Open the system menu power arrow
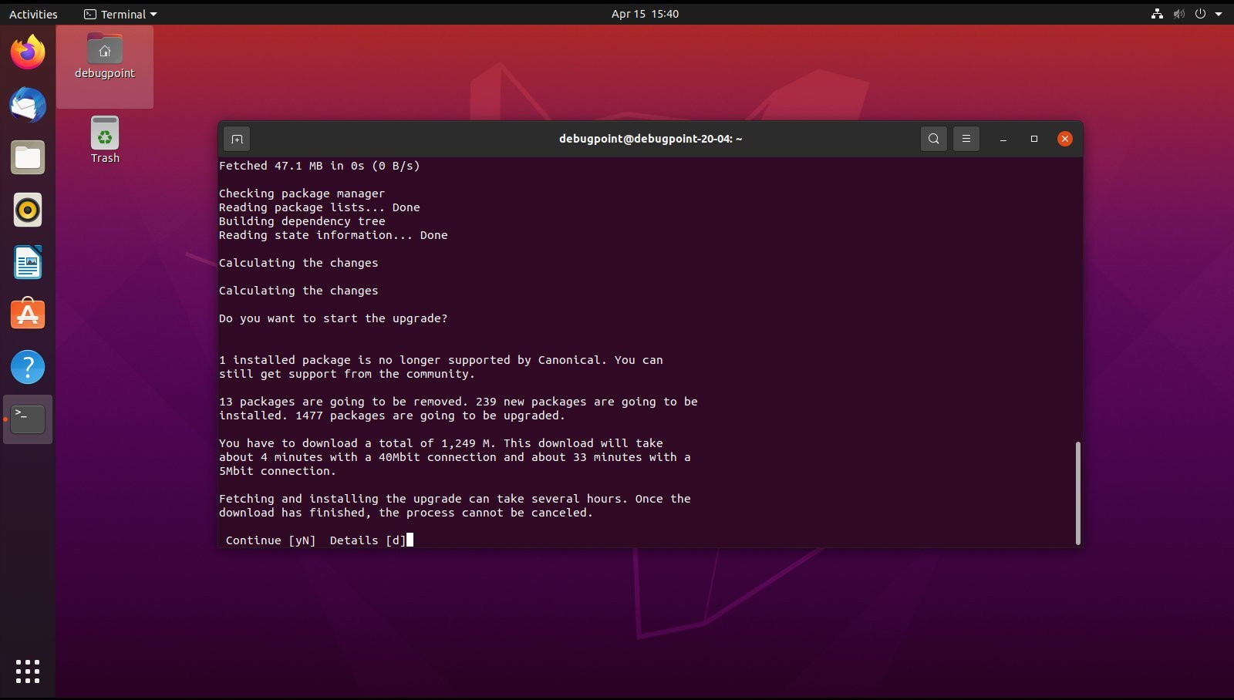Screen dimensions: 1234x700 [x=1219, y=14]
